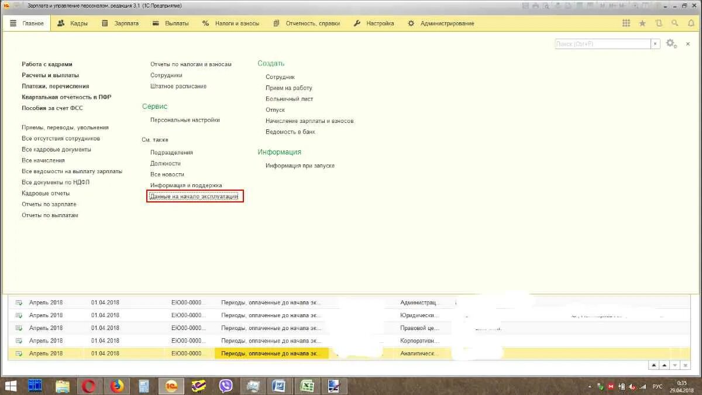The height and width of the screenshot is (395, 702).
Task: Create an Отпуск document
Action: [x=276, y=110]
